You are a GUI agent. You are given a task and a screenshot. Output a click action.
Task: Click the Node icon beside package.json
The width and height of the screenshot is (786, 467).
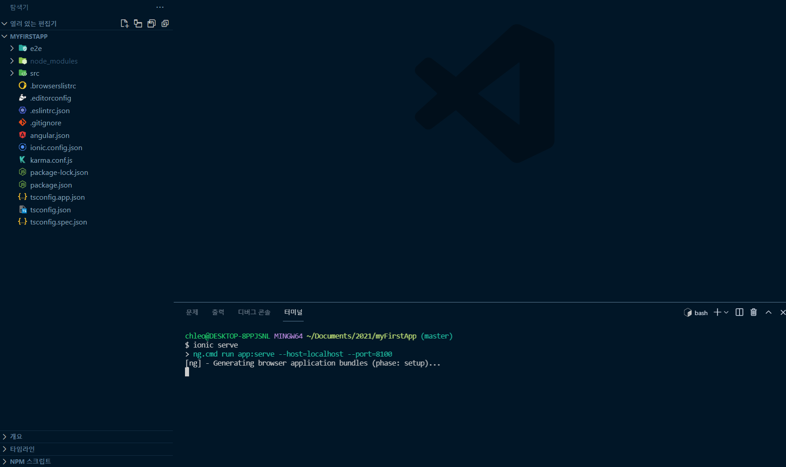(x=23, y=184)
